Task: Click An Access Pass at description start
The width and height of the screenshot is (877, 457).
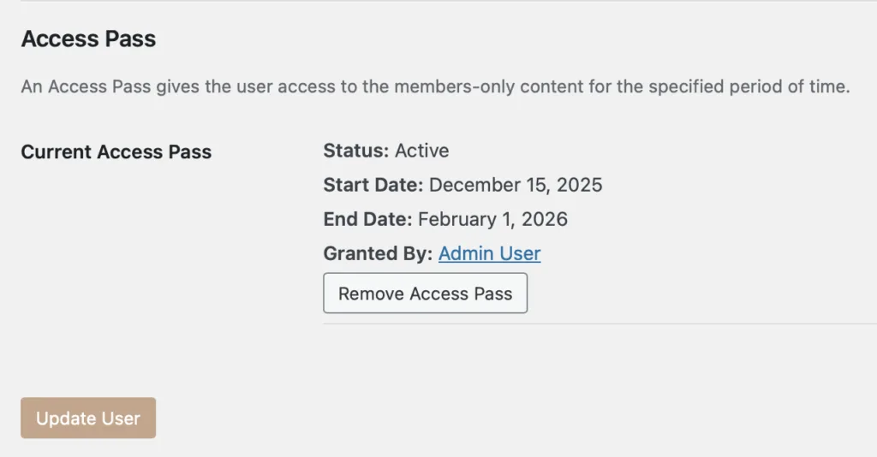Action: [86, 88]
